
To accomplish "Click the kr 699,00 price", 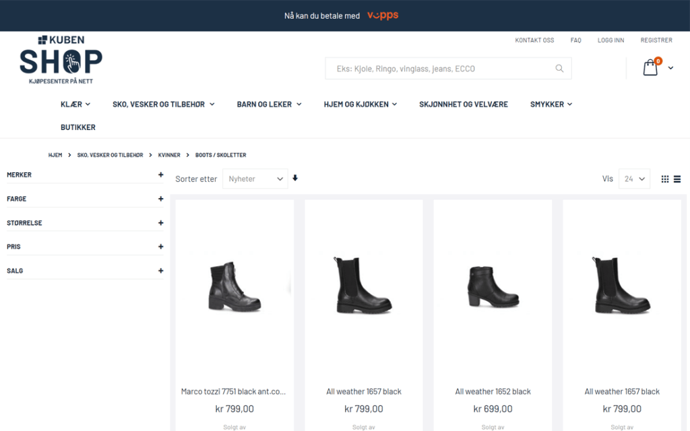I will (493, 409).
